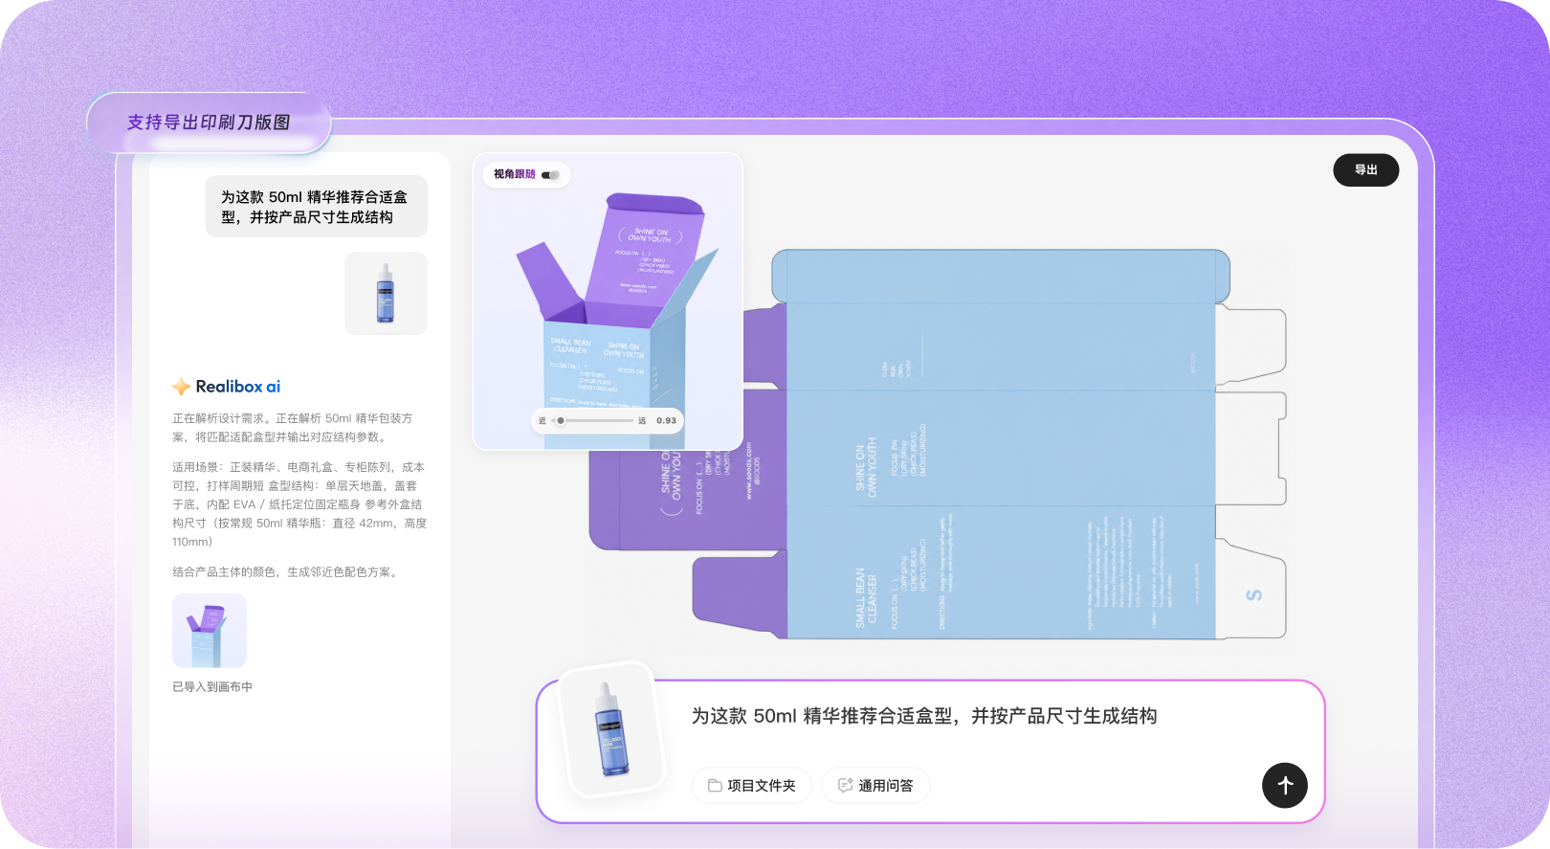Click the 导出 export button
Image resolution: width=1550 pixels, height=849 pixels.
1365,170
